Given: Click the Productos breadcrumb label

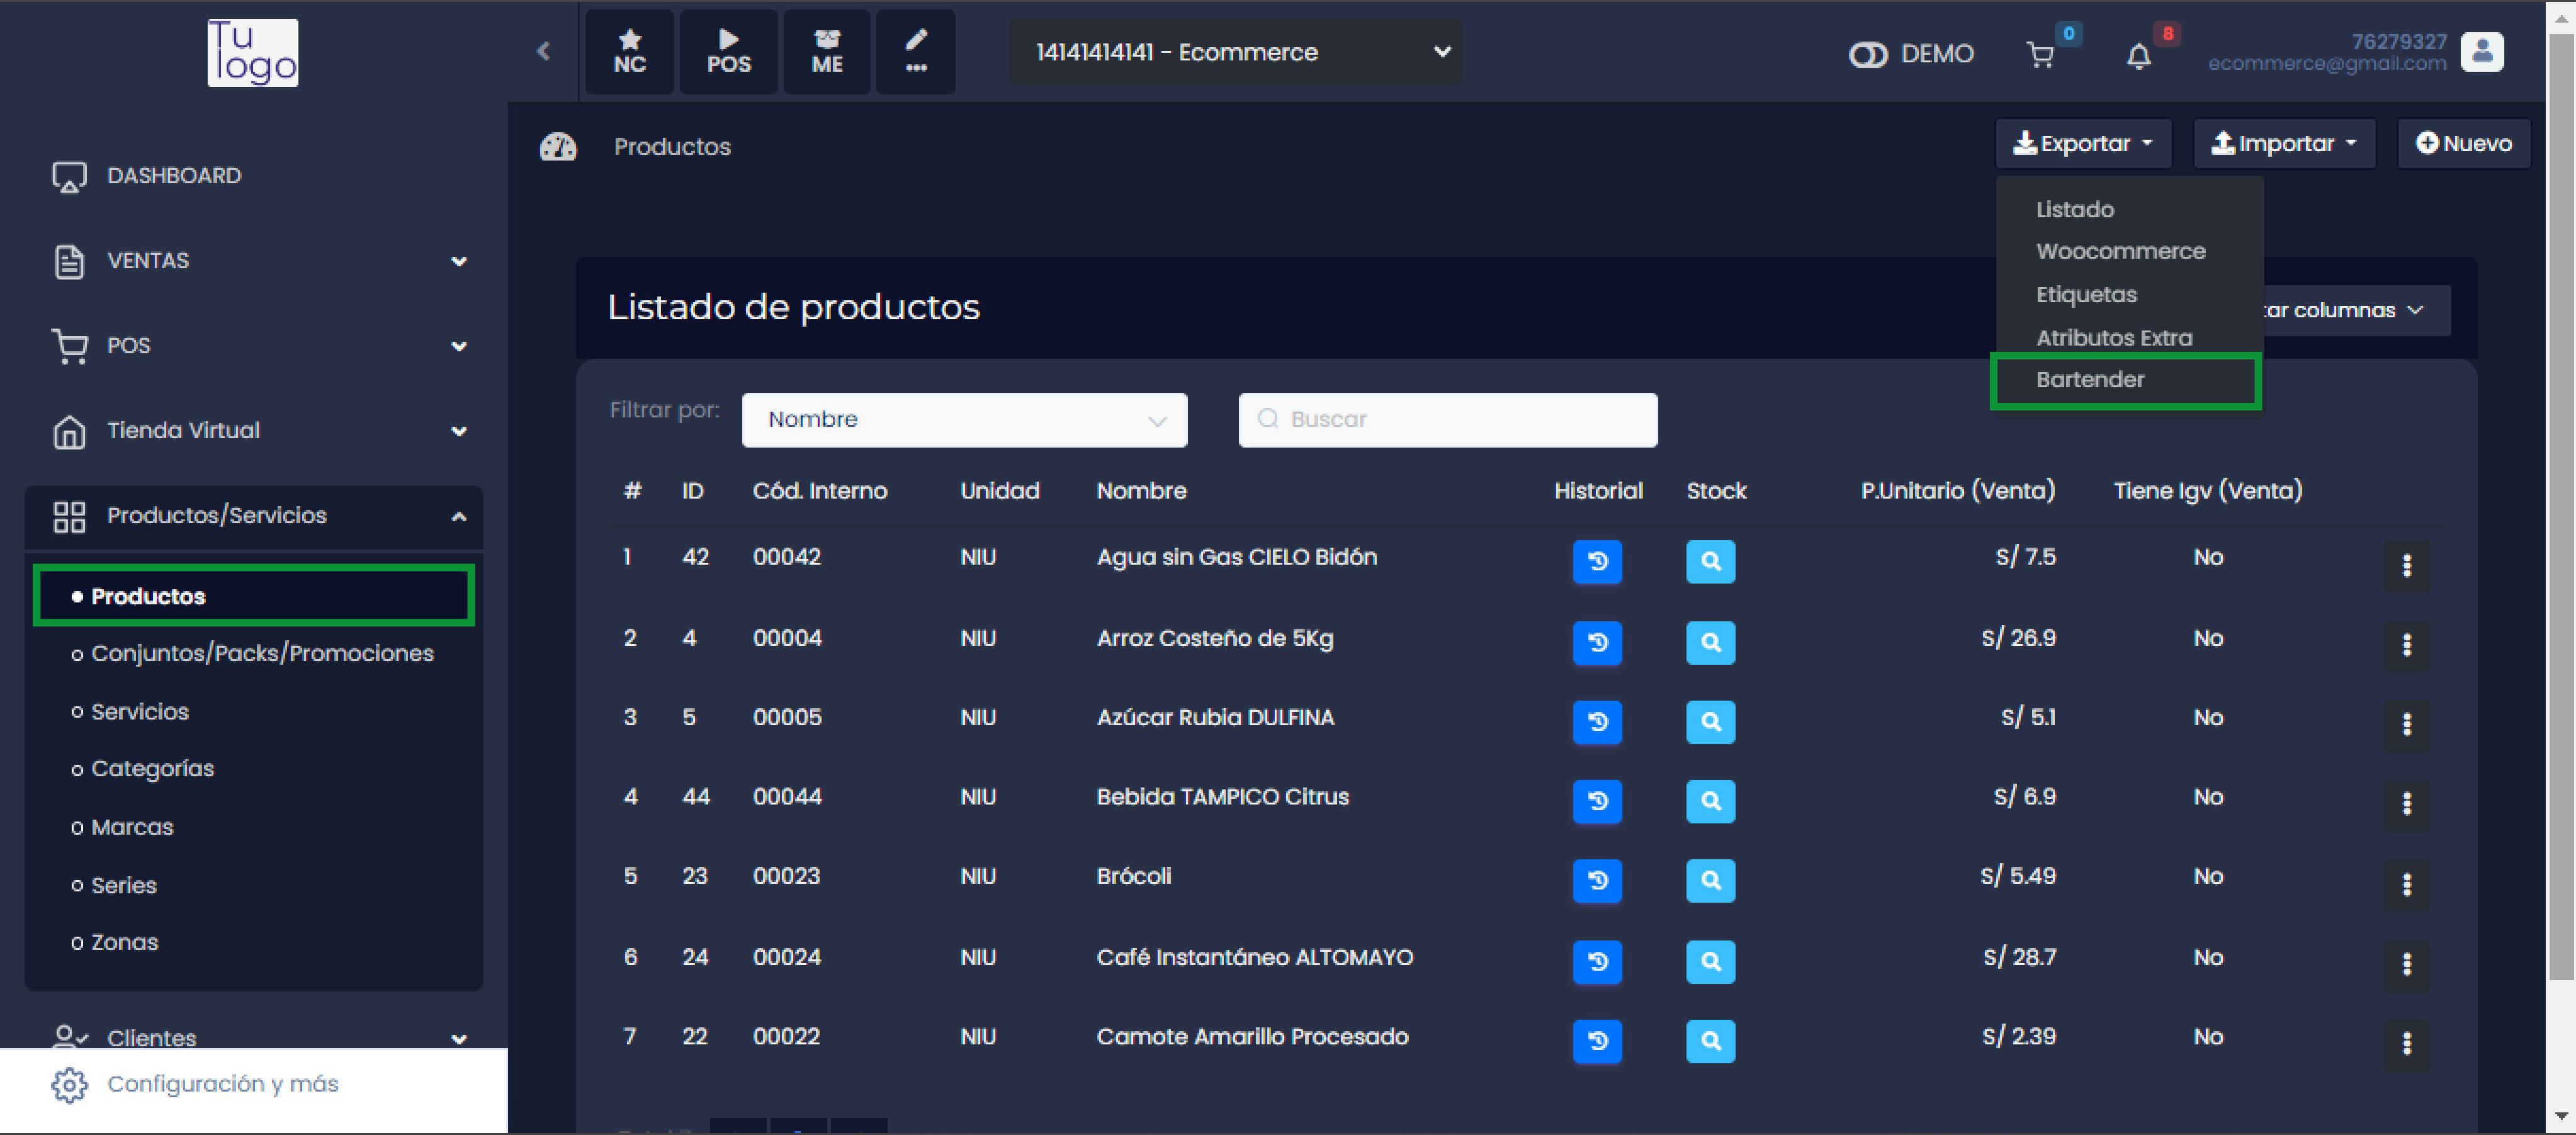Looking at the screenshot, I should pos(672,147).
